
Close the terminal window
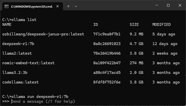click(x=180, y=5)
